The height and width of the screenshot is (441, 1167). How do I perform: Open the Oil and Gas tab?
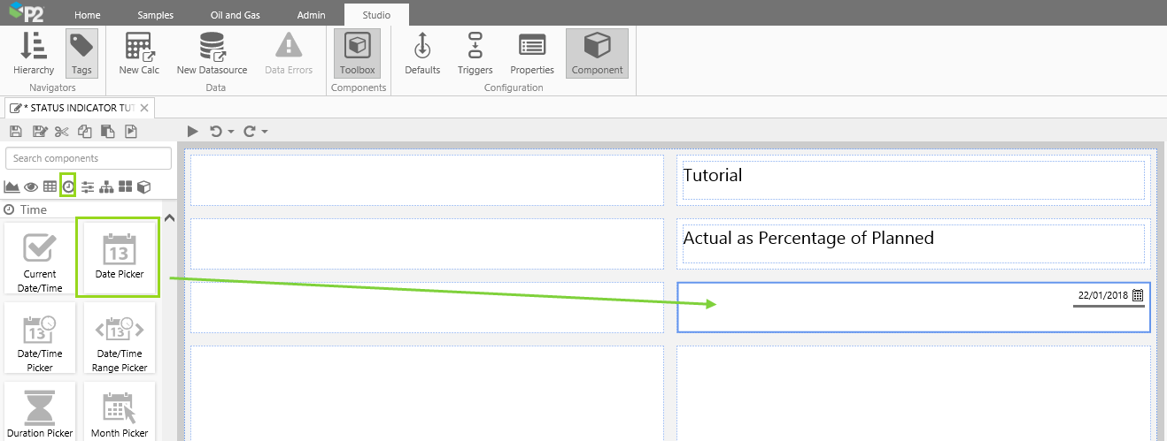pyautogui.click(x=235, y=15)
